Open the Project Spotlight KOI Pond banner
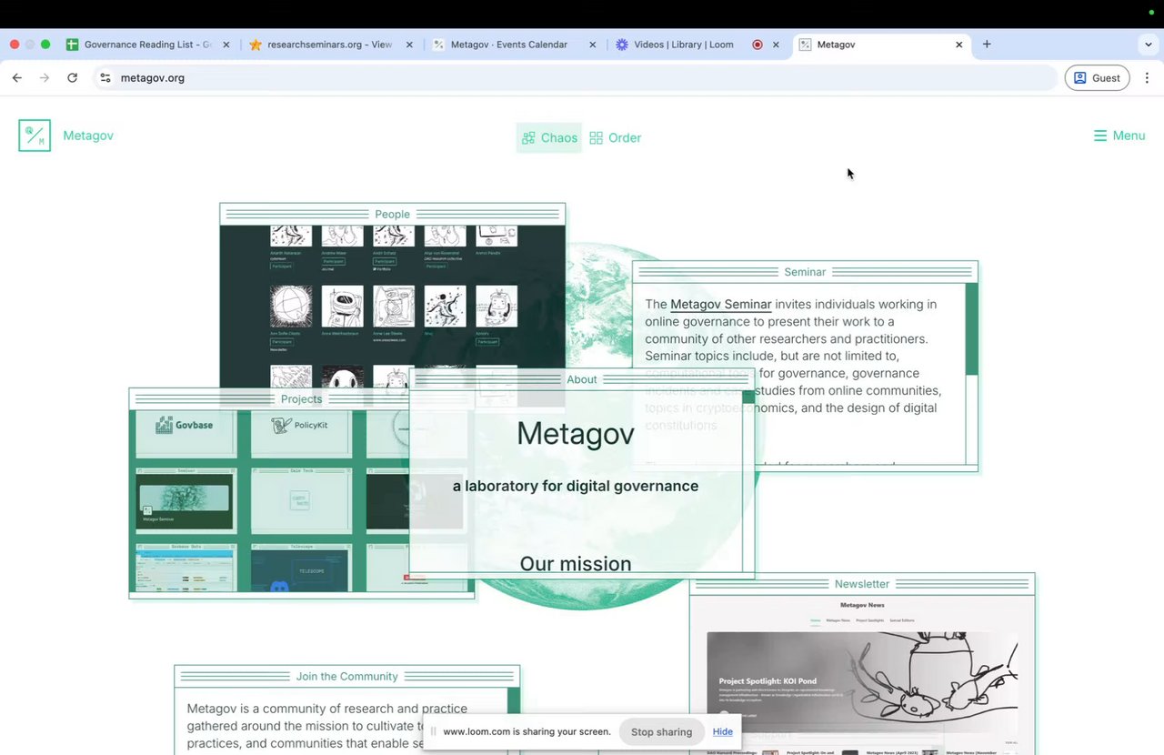This screenshot has width=1164, height=755. pyautogui.click(x=862, y=682)
